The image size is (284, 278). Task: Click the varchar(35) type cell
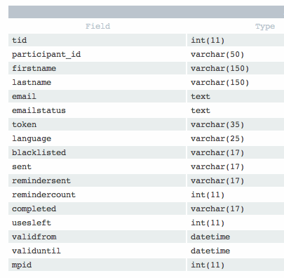click(x=236, y=124)
